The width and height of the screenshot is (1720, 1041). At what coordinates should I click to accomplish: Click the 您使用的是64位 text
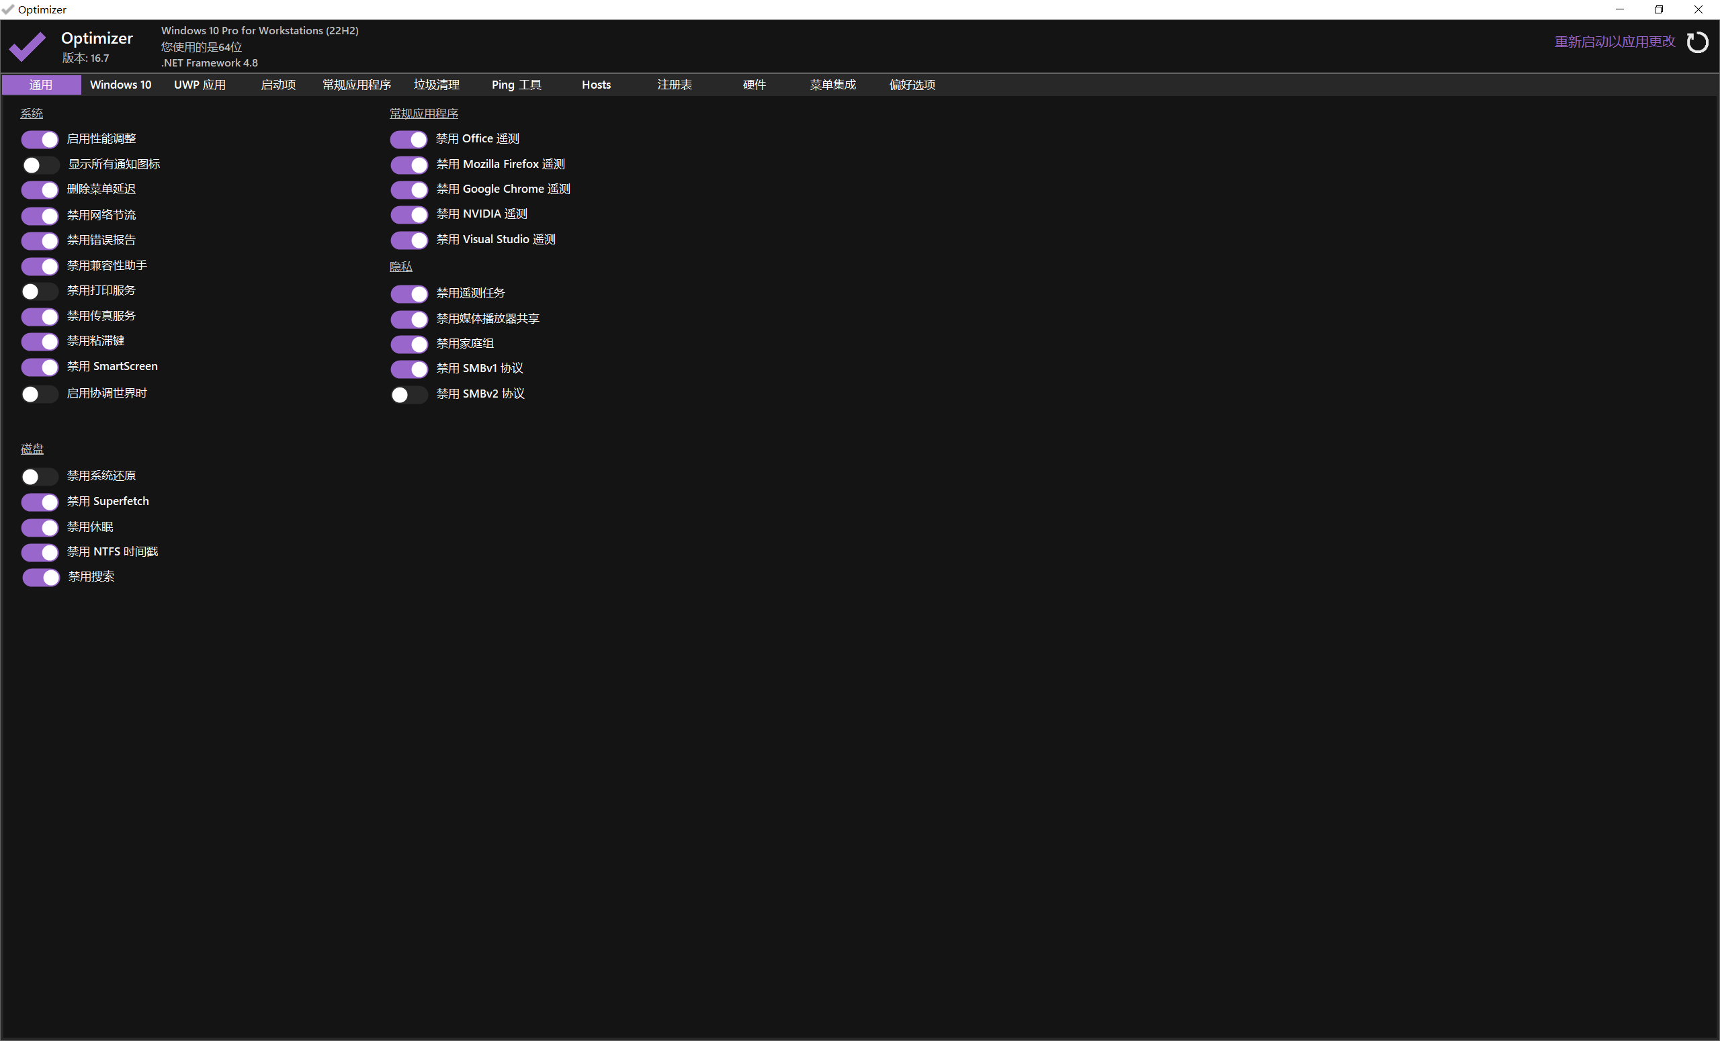[x=201, y=47]
